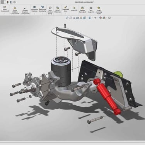
Task: Click Previous View icon in view toolbar
Action: click(74, 18)
